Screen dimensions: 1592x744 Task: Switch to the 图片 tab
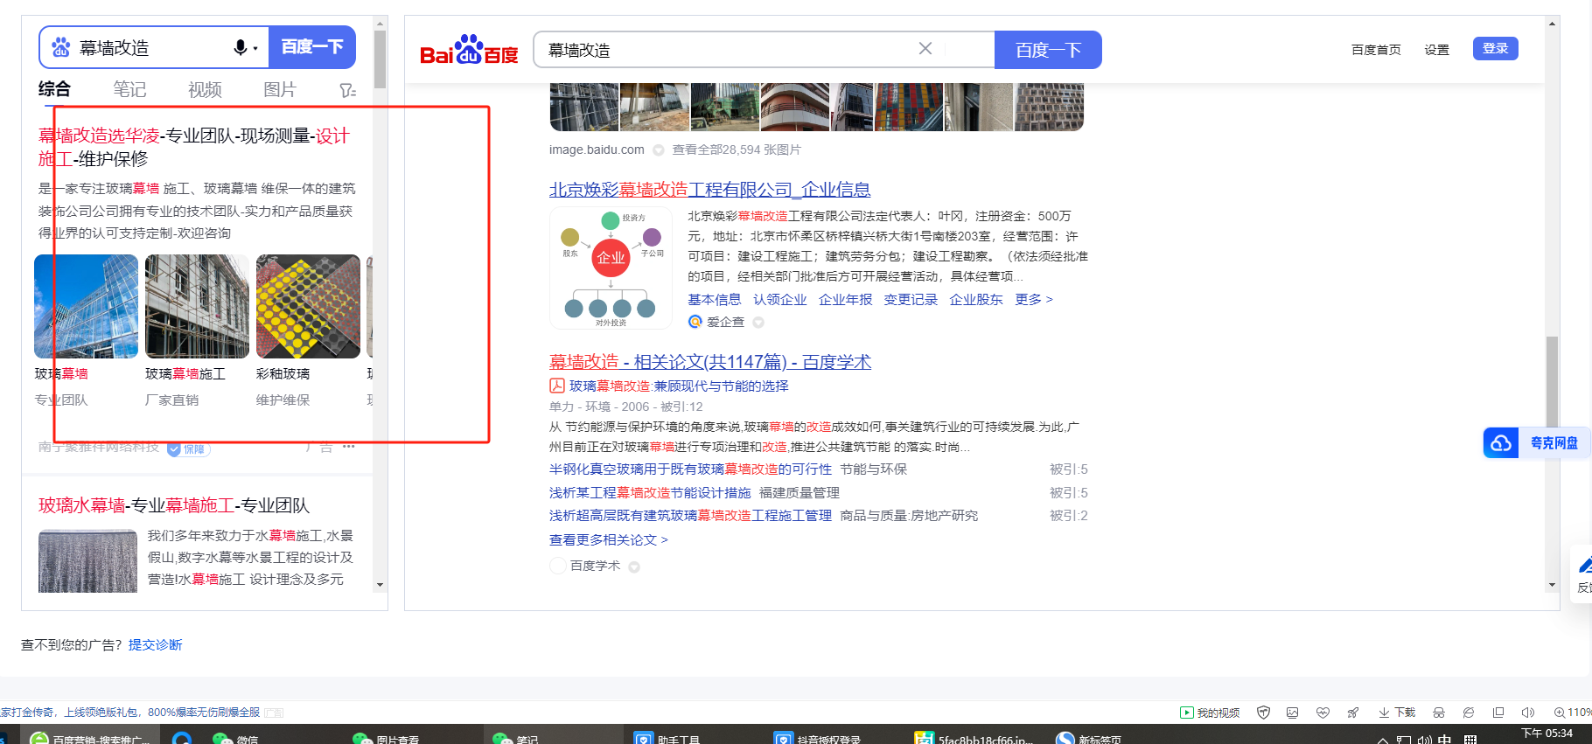280,89
